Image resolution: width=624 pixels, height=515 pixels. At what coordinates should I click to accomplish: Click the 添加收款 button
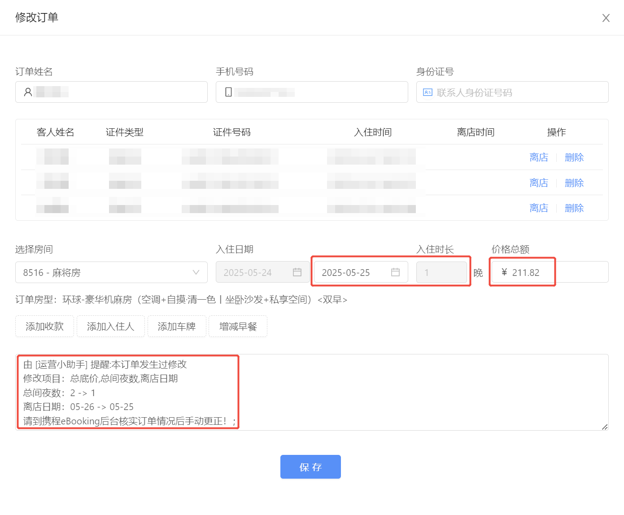[44, 326]
